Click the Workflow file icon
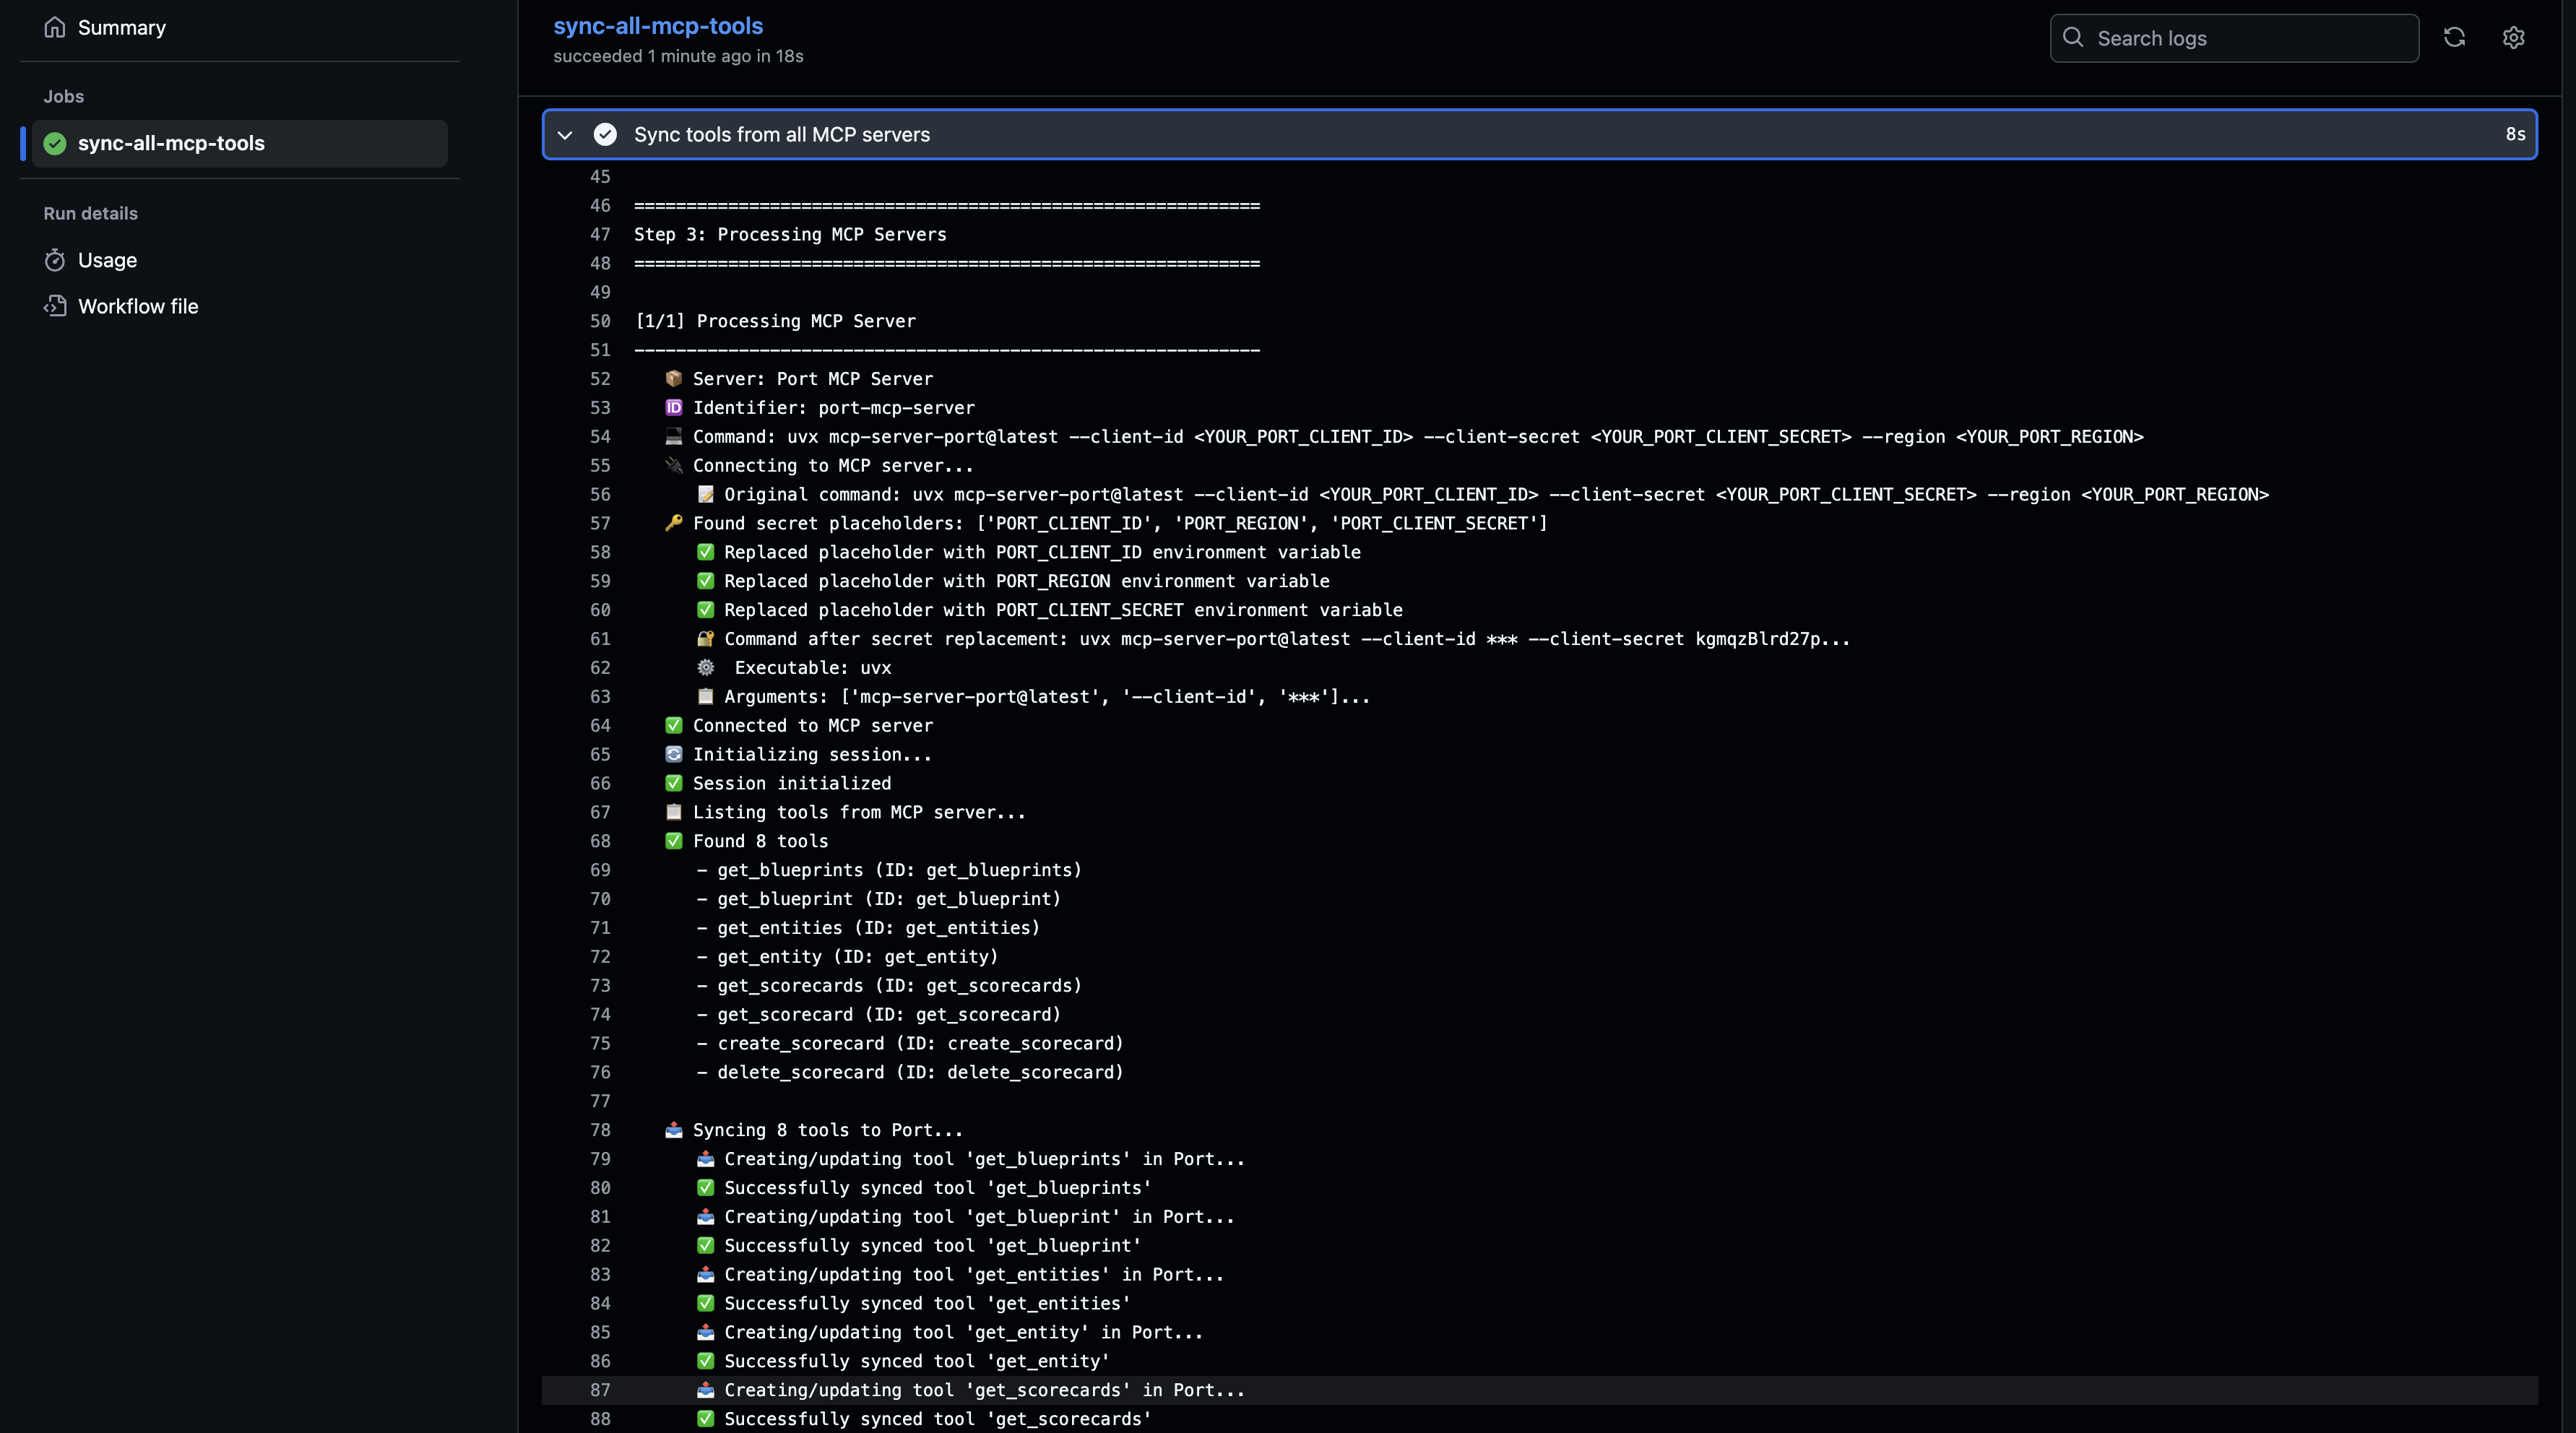 (55, 306)
